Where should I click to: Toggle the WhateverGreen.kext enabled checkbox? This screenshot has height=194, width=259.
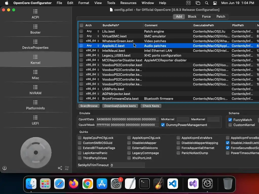81,41
